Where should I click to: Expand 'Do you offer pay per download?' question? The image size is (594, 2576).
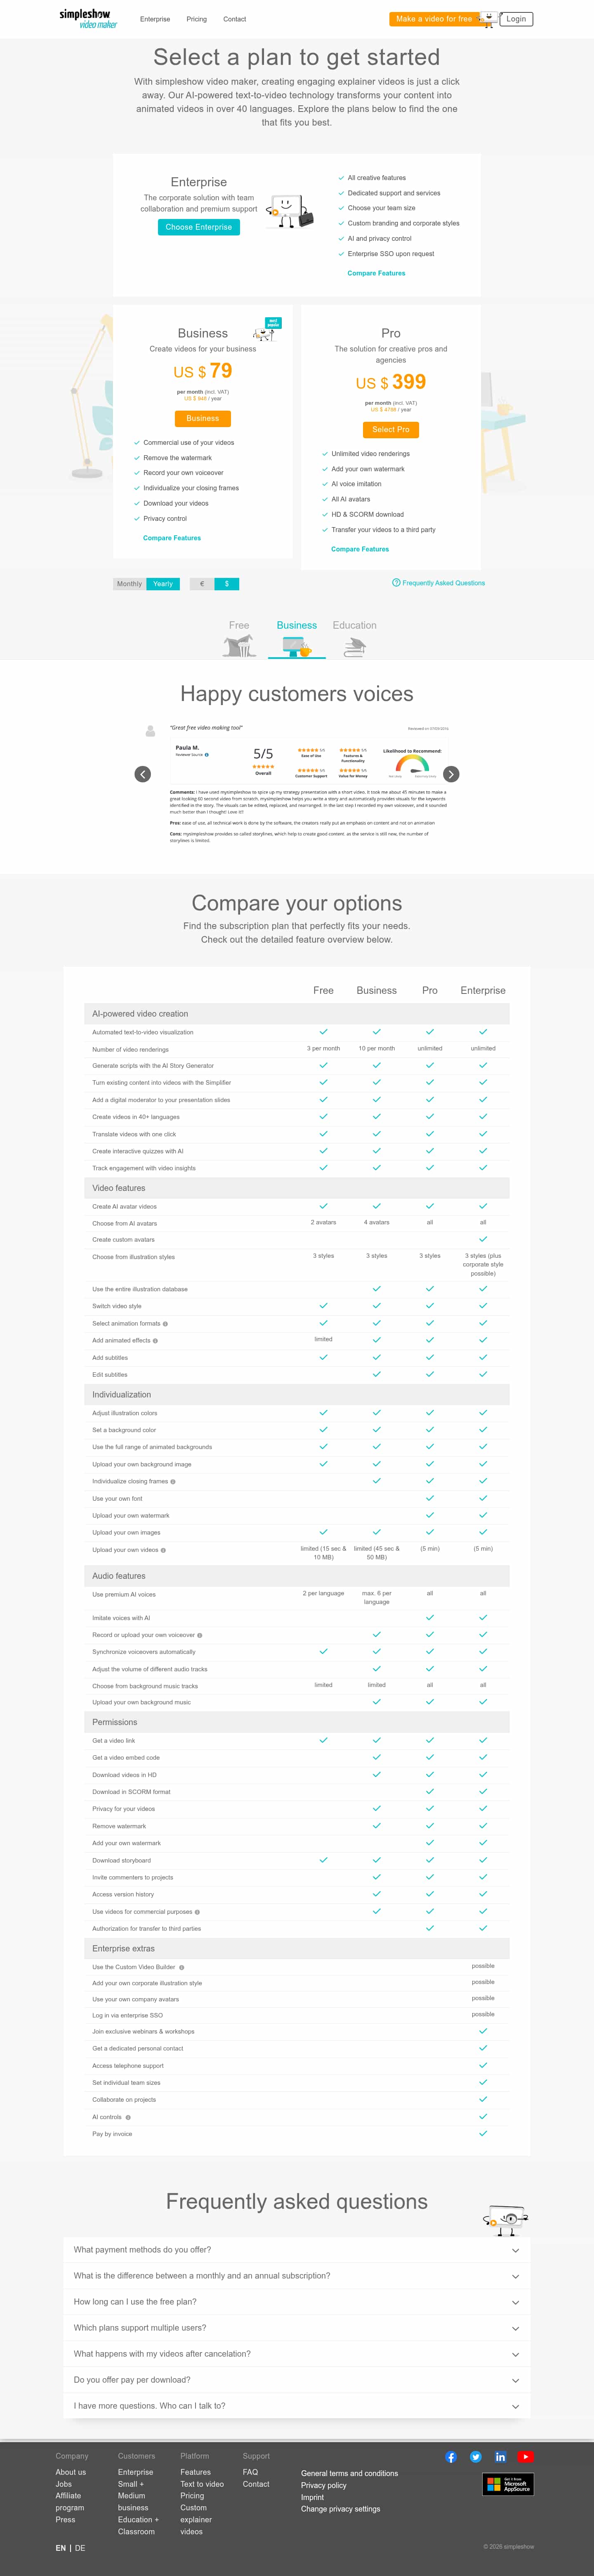[297, 2380]
